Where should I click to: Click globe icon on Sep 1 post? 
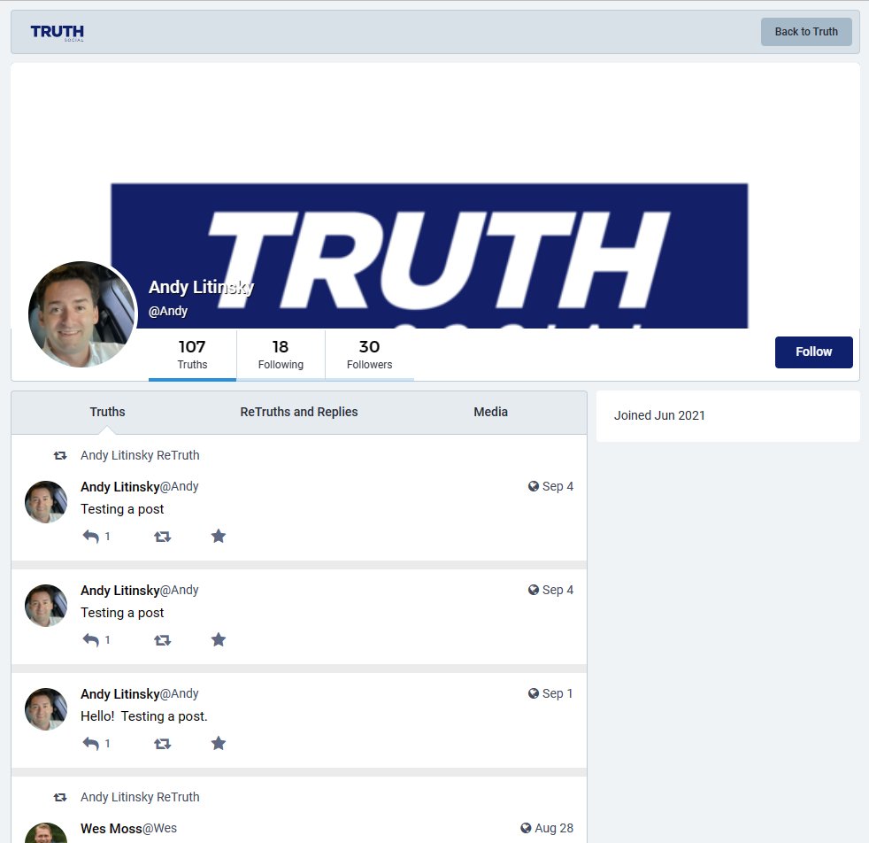(x=533, y=694)
